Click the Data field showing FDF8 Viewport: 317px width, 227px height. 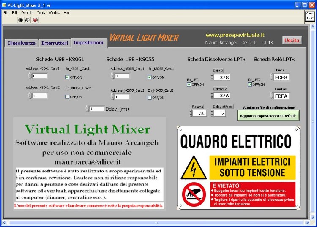click(x=281, y=77)
